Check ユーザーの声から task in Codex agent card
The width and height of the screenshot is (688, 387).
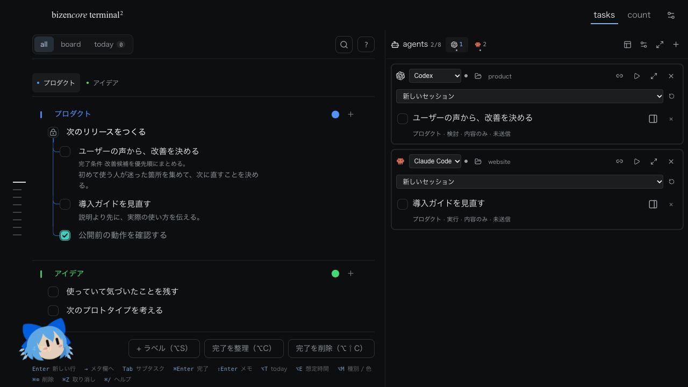(403, 119)
